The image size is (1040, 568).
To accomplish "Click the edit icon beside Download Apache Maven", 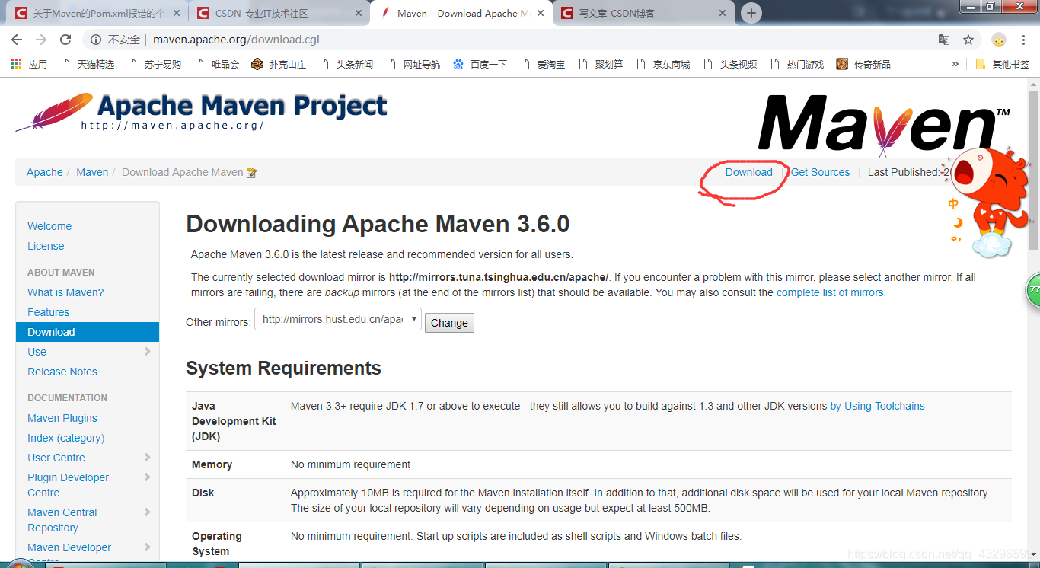I will (251, 173).
